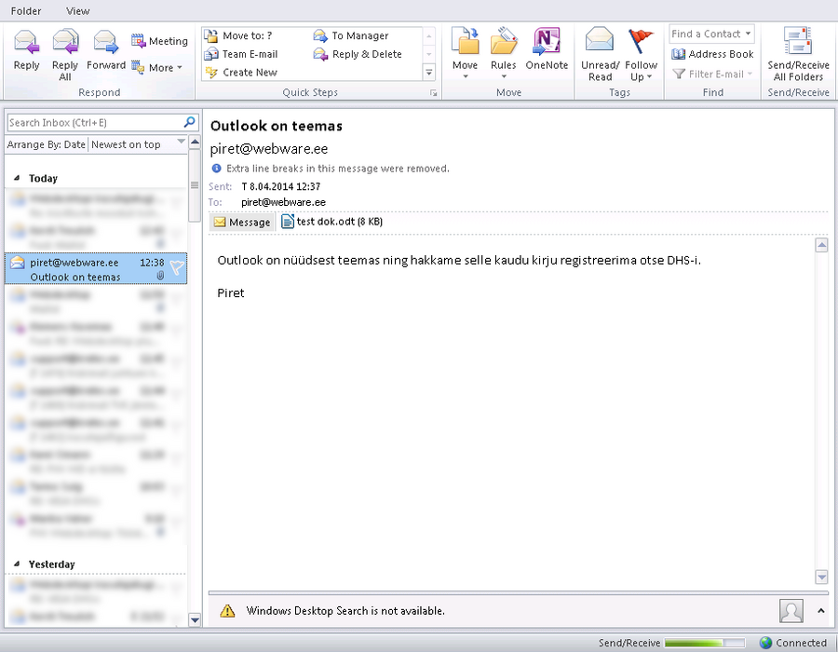The width and height of the screenshot is (838, 652).
Task: Toggle Unread/Read status
Action: pos(601,55)
